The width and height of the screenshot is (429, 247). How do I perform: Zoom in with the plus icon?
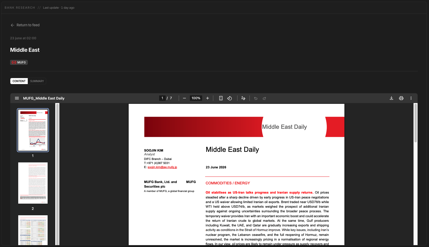point(208,98)
